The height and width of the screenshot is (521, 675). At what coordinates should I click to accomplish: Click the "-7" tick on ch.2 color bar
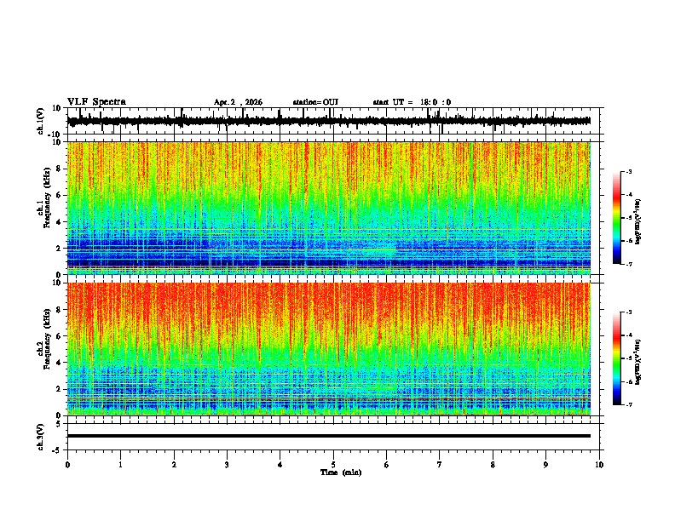(x=628, y=405)
